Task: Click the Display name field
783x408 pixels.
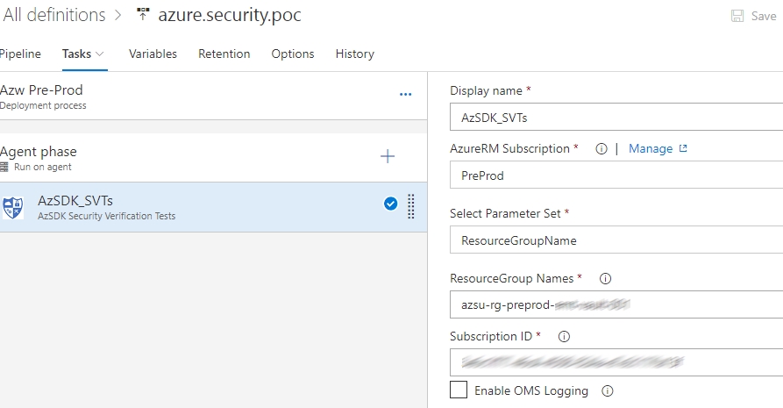Action: pos(616,117)
